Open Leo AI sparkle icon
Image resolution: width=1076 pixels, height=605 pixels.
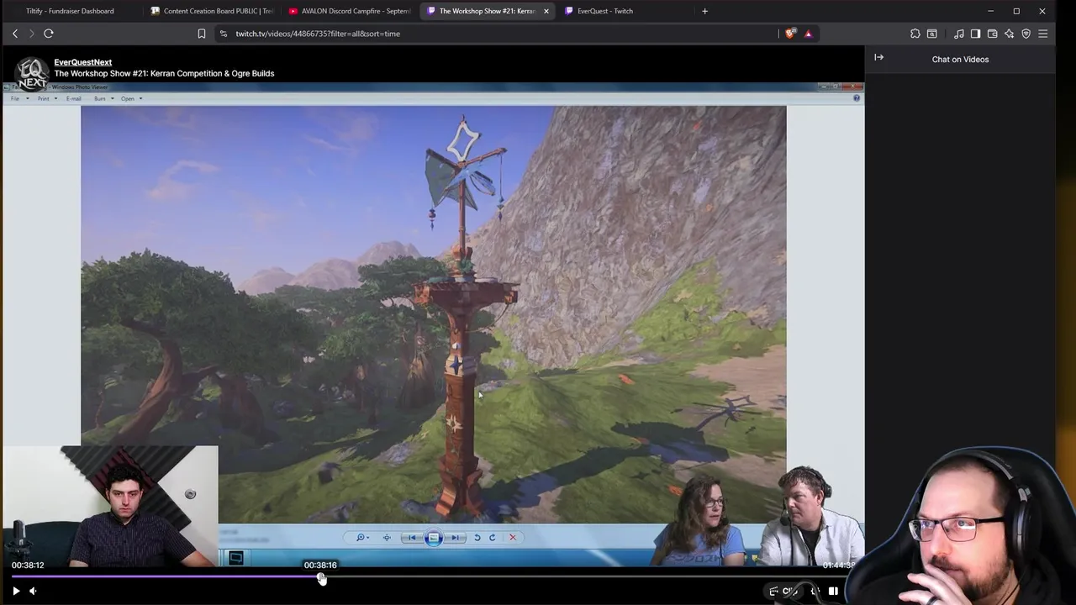click(1009, 34)
